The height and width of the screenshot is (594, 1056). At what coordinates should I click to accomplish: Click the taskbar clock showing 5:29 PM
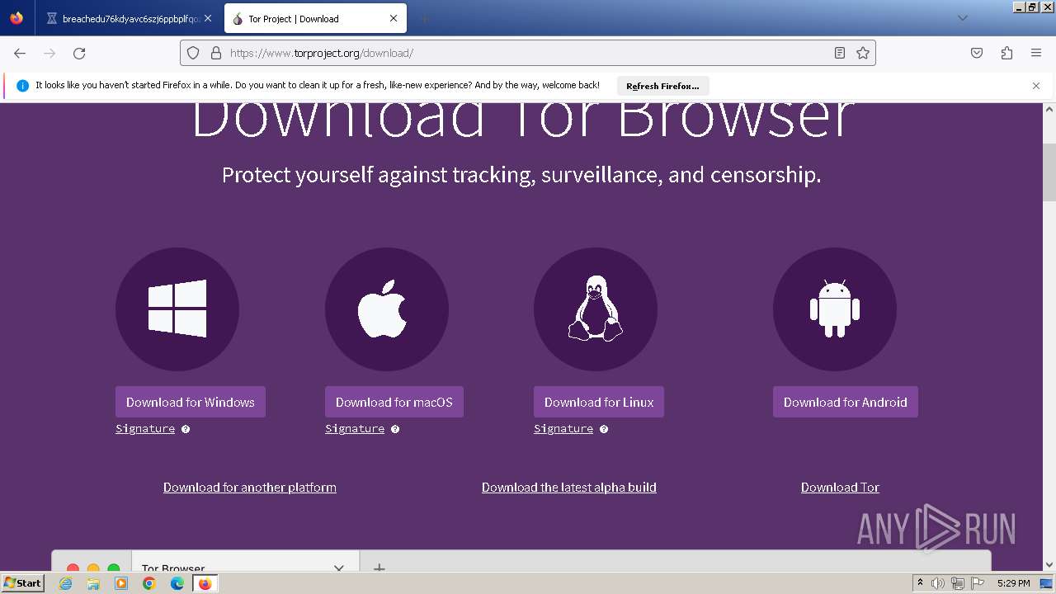click(1013, 583)
